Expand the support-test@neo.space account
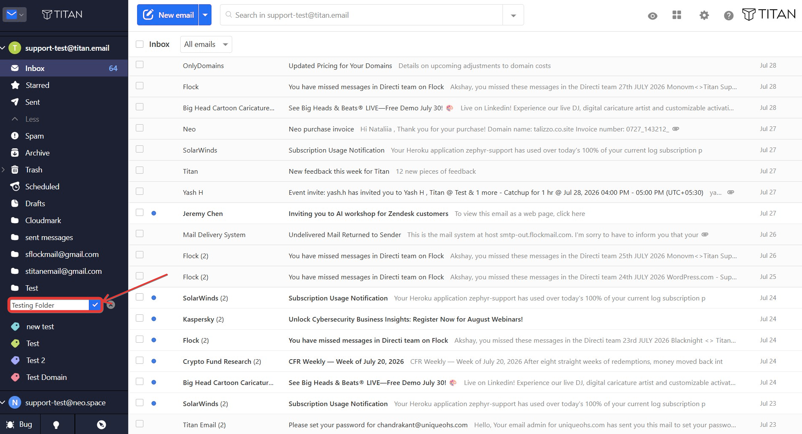The height and width of the screenshot is (434, 802). 3,403
